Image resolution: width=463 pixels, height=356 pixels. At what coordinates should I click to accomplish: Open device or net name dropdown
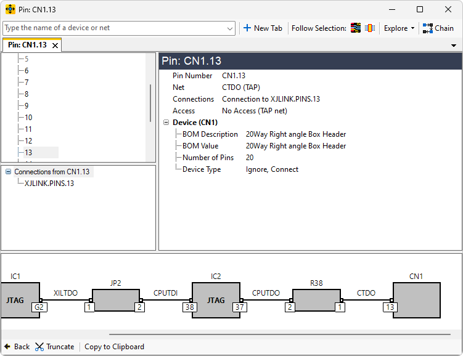tap(230, 28)
